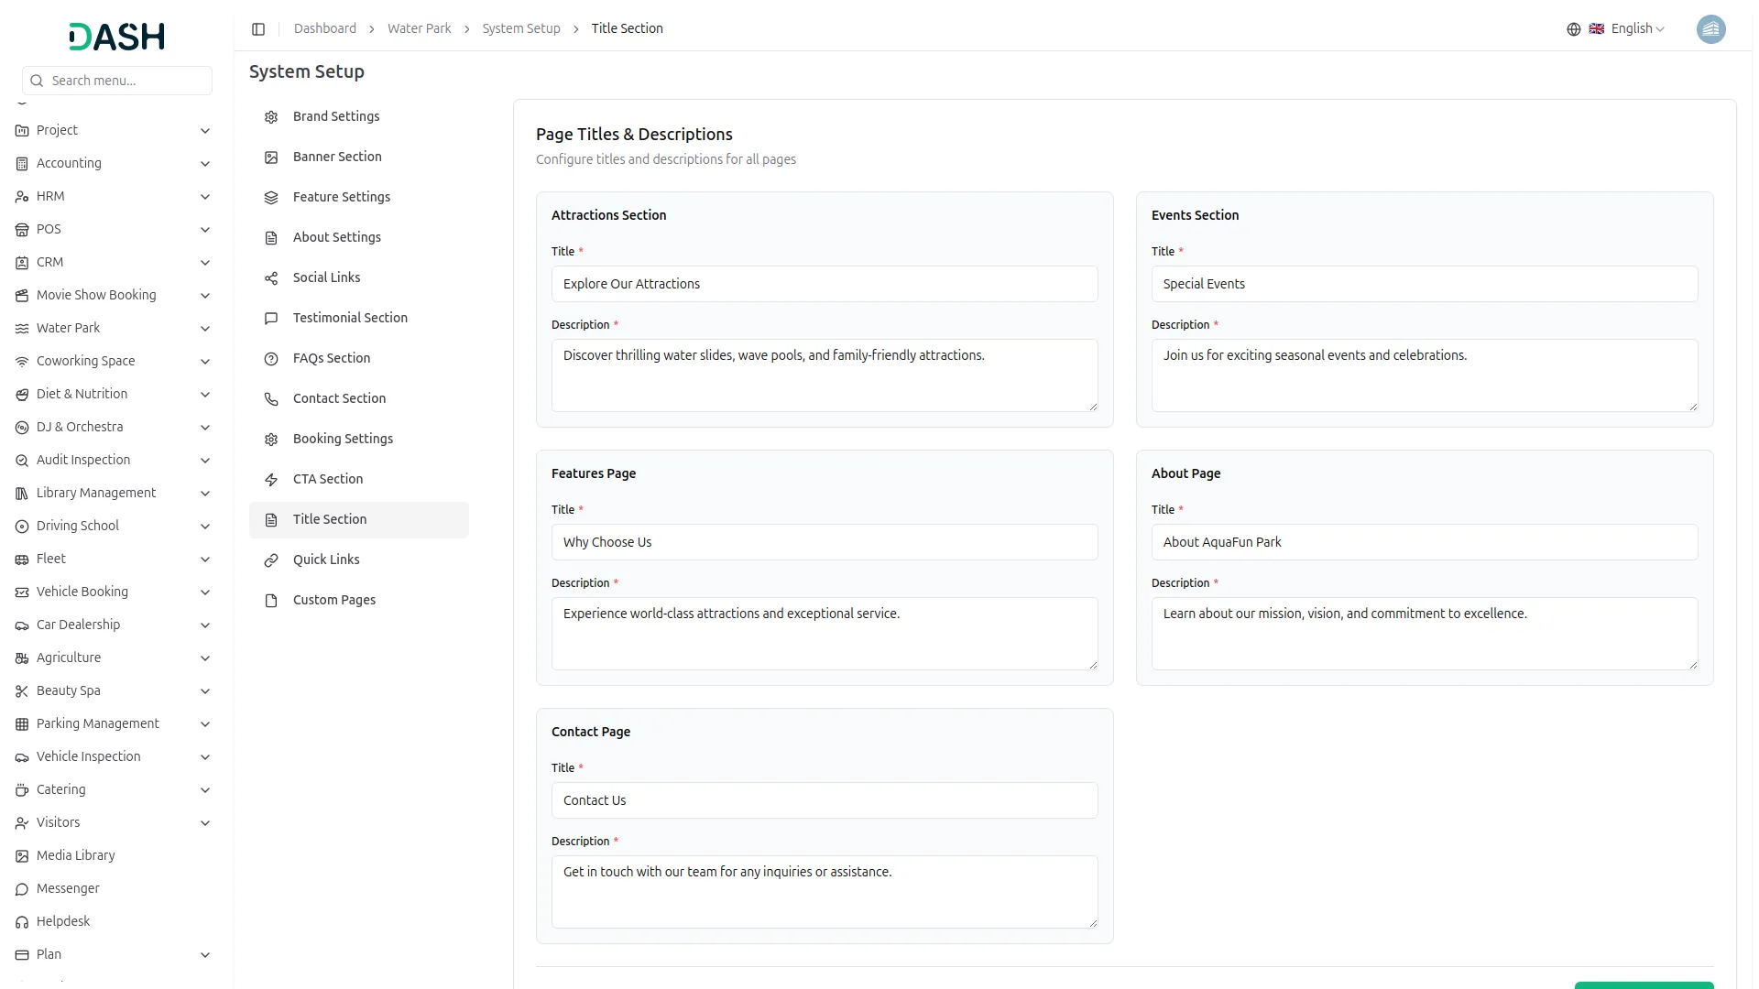1759x989 pixels.
Task: Open the user avatar profile menu
Action: coord(1710,29)
